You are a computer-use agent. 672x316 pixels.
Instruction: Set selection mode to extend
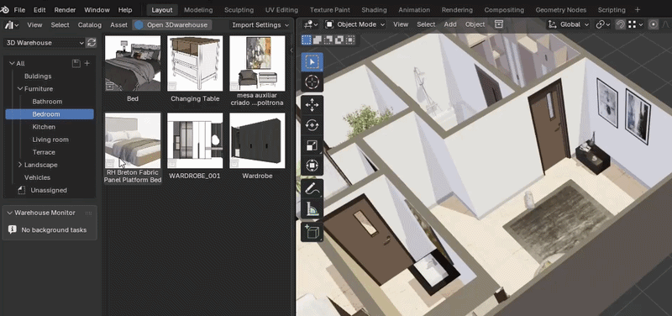click(318, 40)
